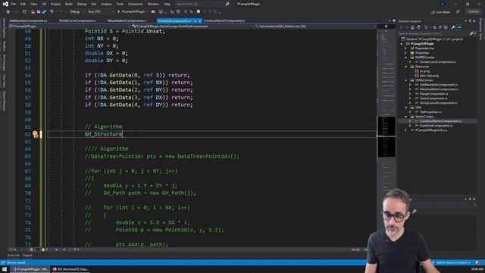
Task: Open the Extensions menu
Action: (136, 4)
